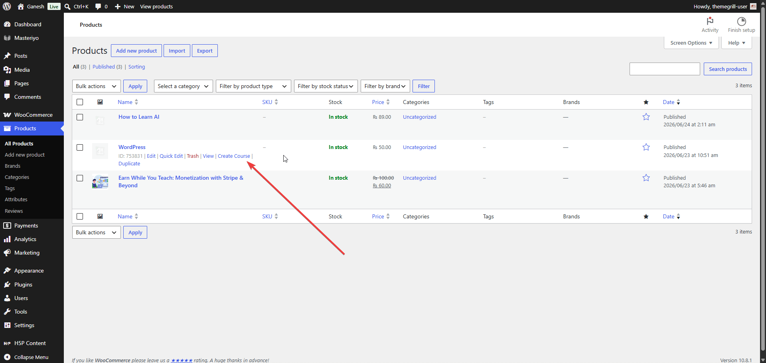Open Reviews in the Products submenu
766x363 pixels.
pos(14,211)
